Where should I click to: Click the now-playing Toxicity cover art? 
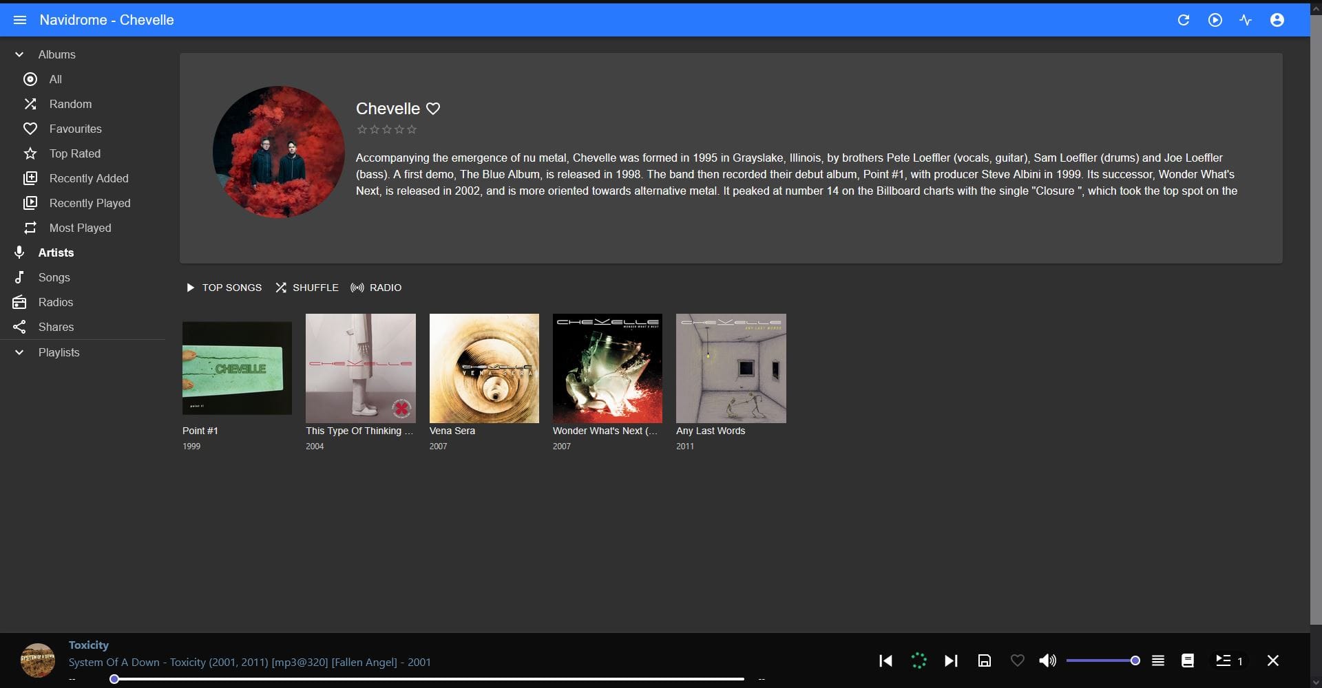(x=38, y=660)
